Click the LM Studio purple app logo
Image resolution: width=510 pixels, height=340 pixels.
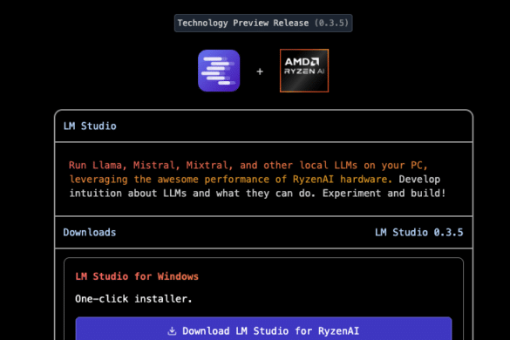point(219,71)
